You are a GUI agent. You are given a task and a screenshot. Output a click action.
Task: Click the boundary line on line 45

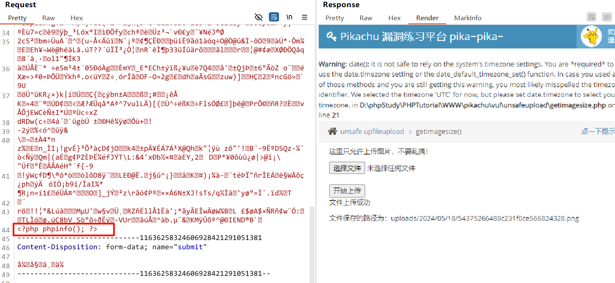(x=139, y=238)
